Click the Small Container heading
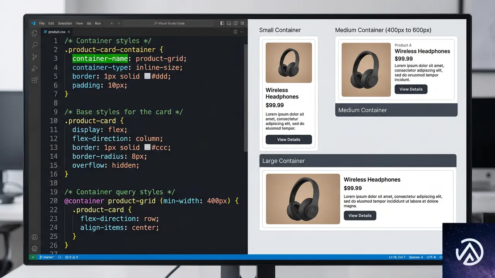Screen dimensions: 495x278 pyautogui.click(x=280, y=30)
